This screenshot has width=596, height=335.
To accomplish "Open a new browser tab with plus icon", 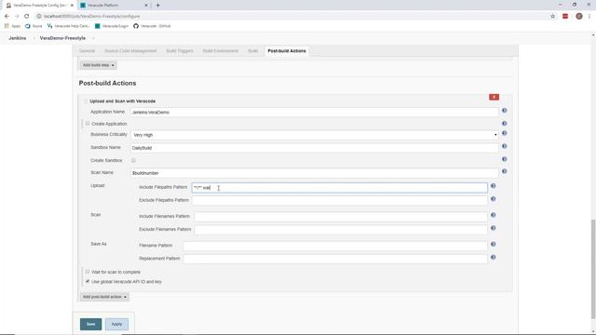I will (157, 6).
